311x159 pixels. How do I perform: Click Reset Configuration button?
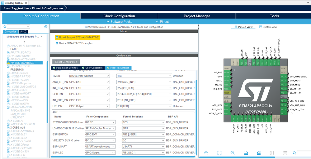pyautogui.click(x=66, y=62)
